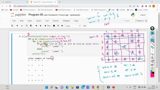Reload the current page
Viewport: 160px width, 90px height.
[10, 6]
